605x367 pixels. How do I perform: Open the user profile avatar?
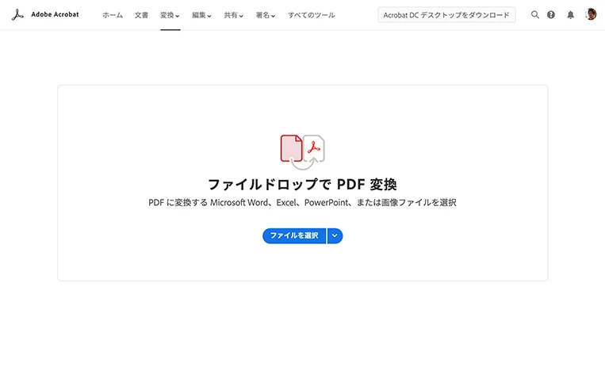[x=591, y=15]
